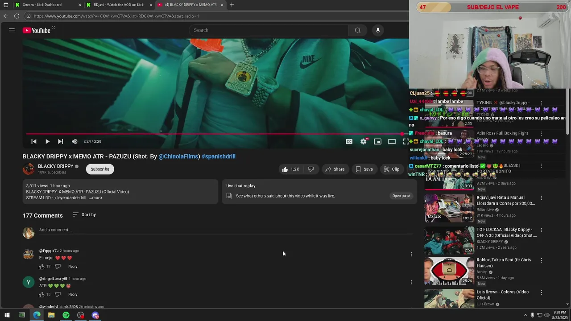Open BLACKY DRIPPY channel avatar
This screenshot has height=321, width=571.
tap(29, 169)
